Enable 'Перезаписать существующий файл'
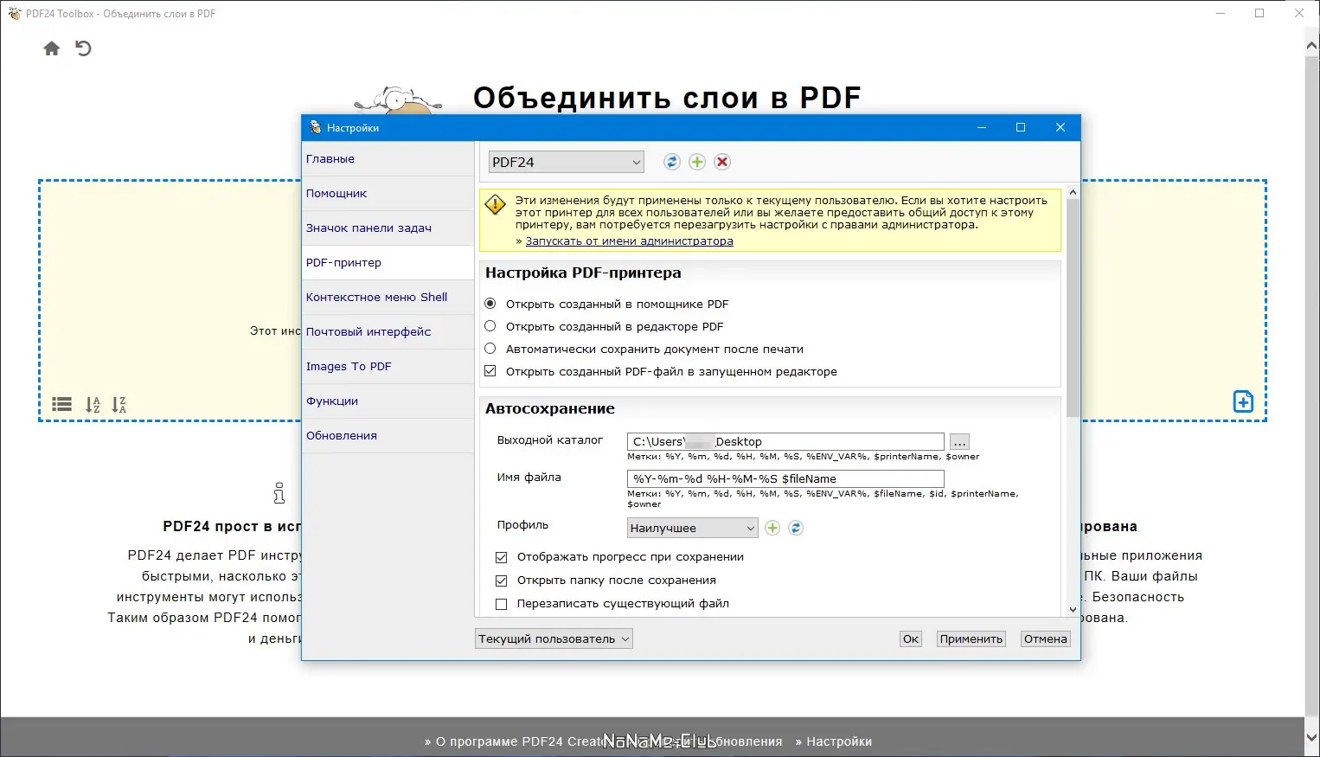Viewport: 1320px width, 757px height. click(501, 604)
